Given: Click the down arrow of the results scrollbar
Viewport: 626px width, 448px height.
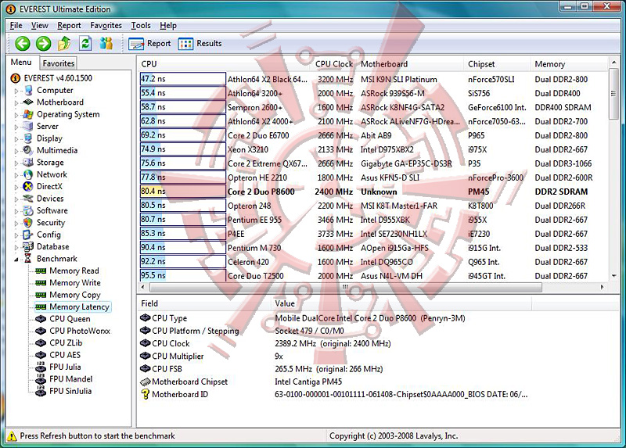Looking at the screenshot, I should (613, 276).
